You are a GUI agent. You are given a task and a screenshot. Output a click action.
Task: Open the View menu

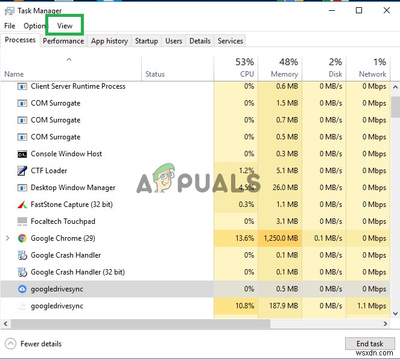click(x=65, y=26)
